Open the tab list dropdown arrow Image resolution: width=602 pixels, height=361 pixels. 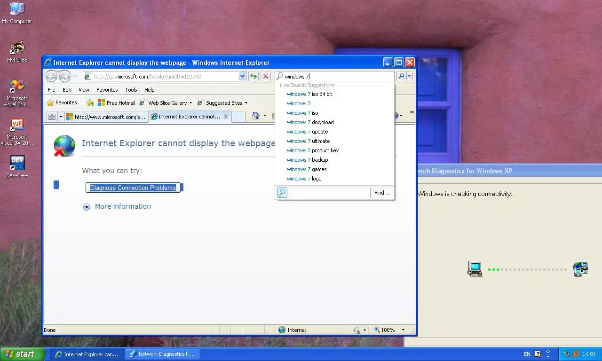pos(61,117)
